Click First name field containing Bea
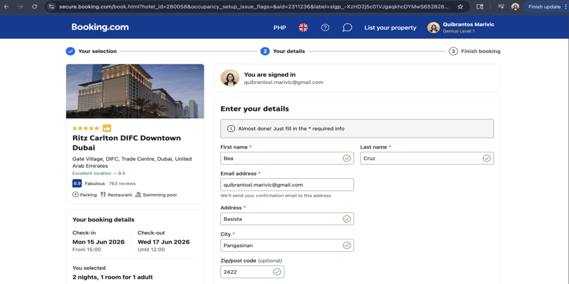The height and width of the screenshot is (284, 569). [x=287, y=158]
